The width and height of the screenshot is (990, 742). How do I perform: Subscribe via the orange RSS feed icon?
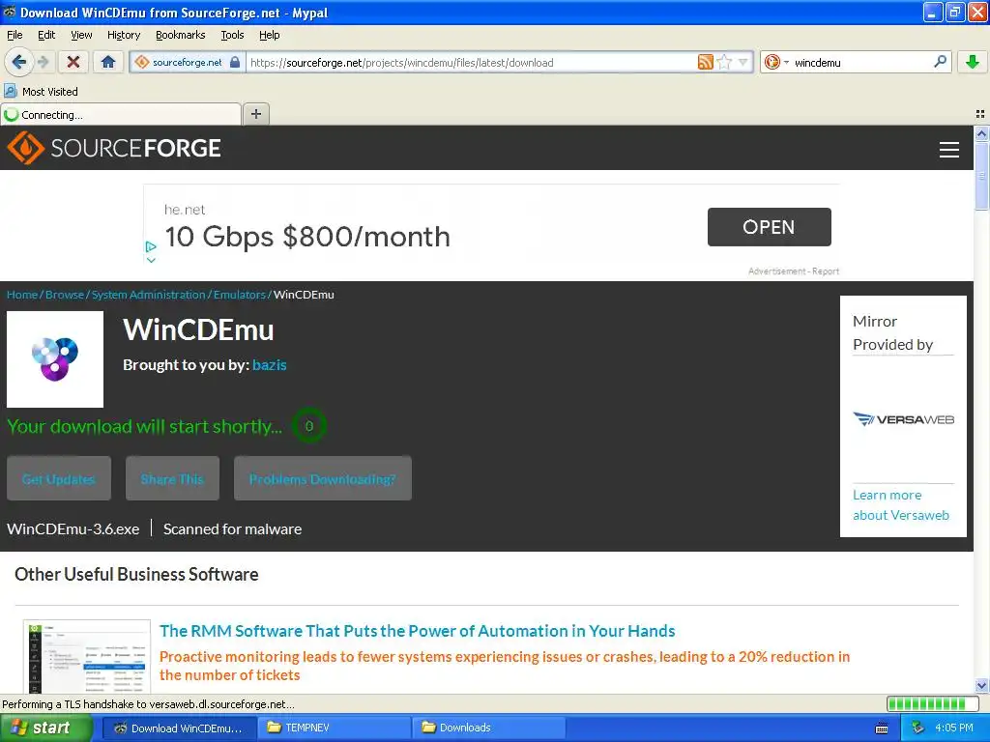[x=705, y=62]
